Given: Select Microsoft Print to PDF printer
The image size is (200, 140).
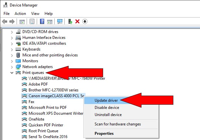Looking at the screenshot, I should [x=47, y=108].
